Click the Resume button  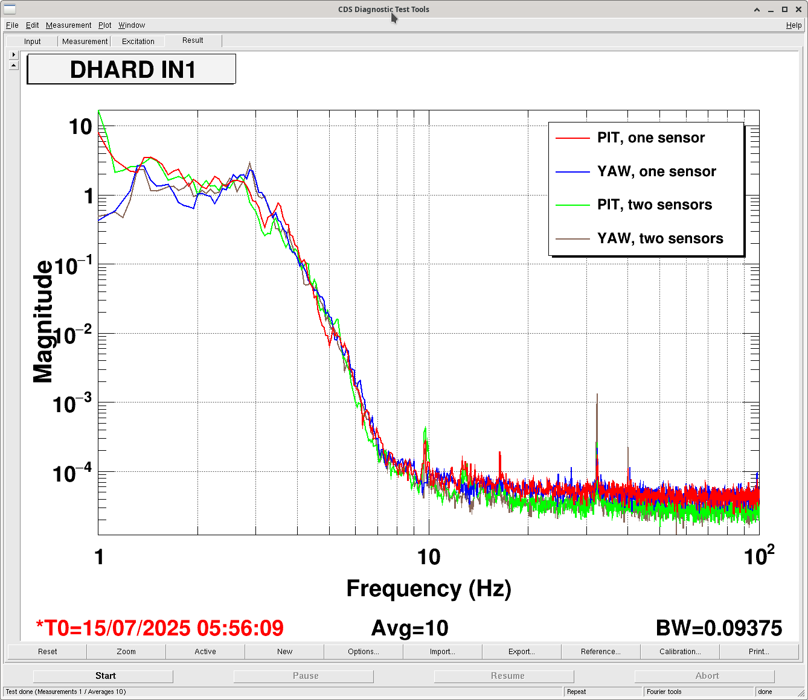click(x=504, y=676)
